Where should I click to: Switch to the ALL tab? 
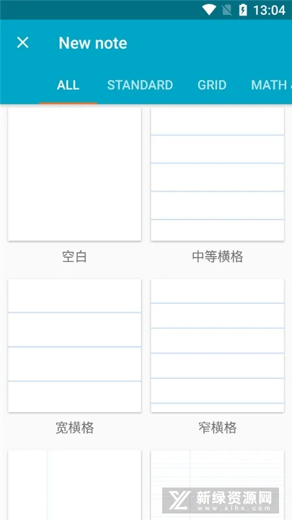[x=68, y=85]
